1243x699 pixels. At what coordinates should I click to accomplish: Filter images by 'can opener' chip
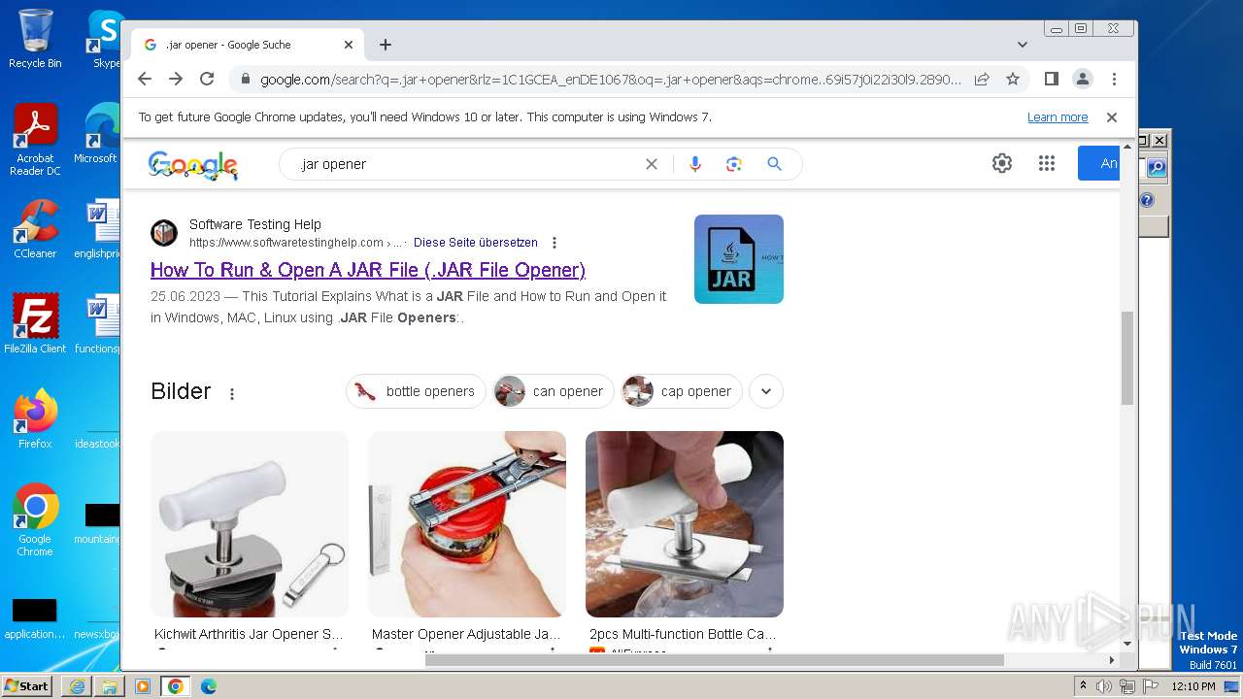554,391
